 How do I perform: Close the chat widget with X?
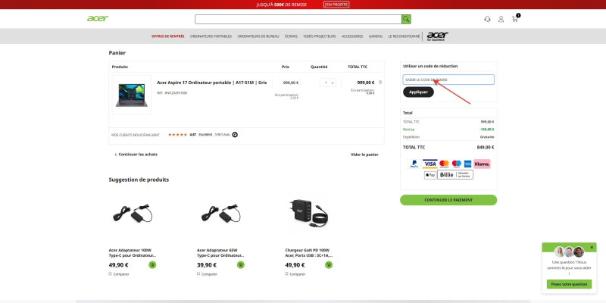[x=592, y=248]
